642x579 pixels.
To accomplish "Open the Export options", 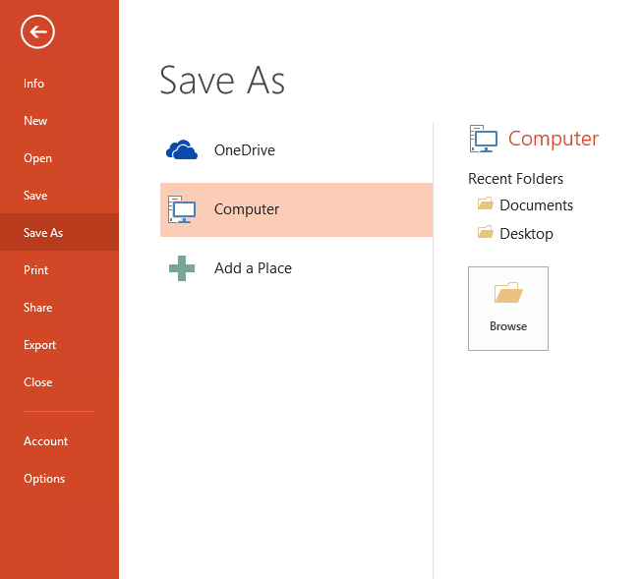I will [x=40, y=345].
